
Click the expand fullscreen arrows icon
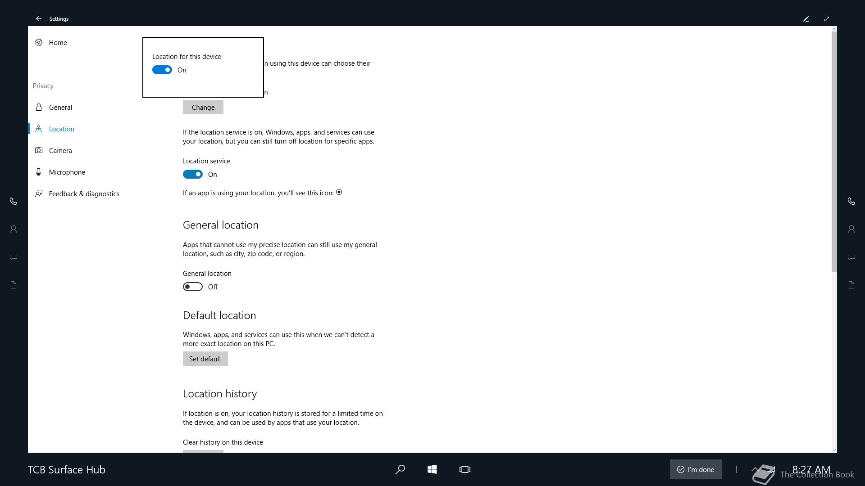pyautogui.click(x=827, y=19)
